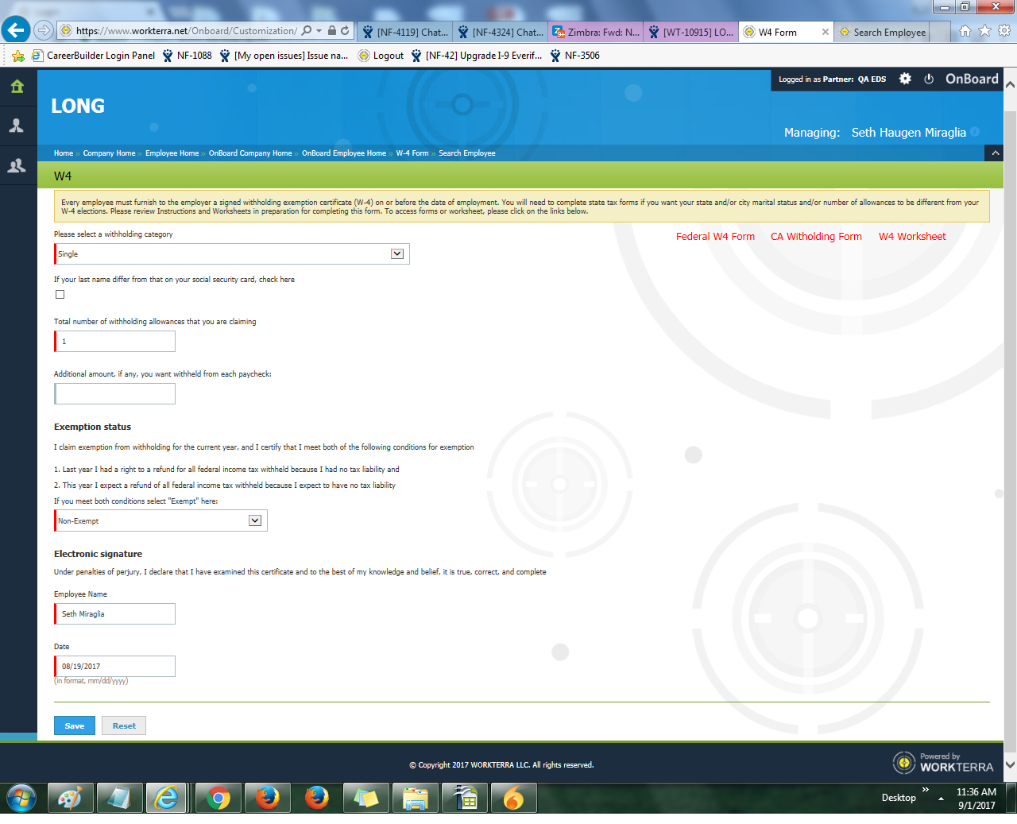Expand the taskbar Desktop toolbar chevron
The height and width of the screenshot is (824, 1017).
[x=926, y=790]
